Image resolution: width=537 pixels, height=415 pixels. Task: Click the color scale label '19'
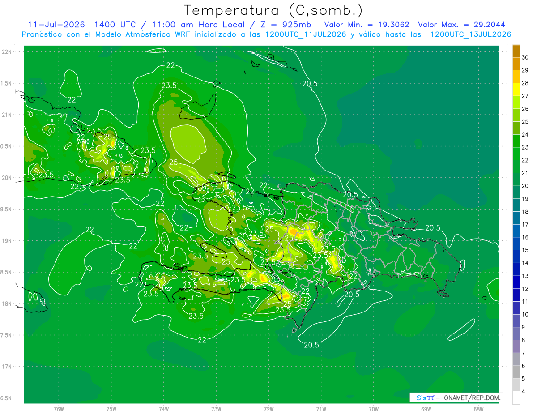(525, 199)
